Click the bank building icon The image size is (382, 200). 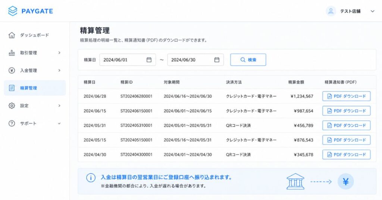pyautogui.click(x=295, y=181)
